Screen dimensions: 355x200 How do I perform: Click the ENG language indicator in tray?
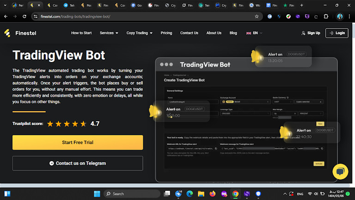(x=300, y=194)
